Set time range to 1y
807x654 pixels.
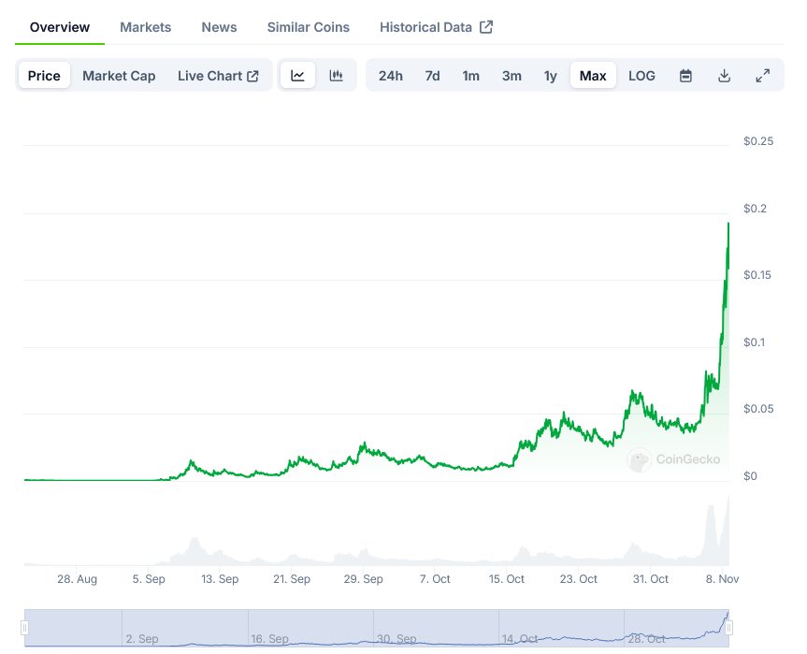tap(550, 76)
